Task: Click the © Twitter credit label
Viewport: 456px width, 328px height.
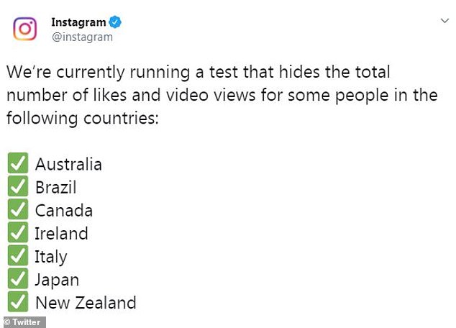Action: 23,322
